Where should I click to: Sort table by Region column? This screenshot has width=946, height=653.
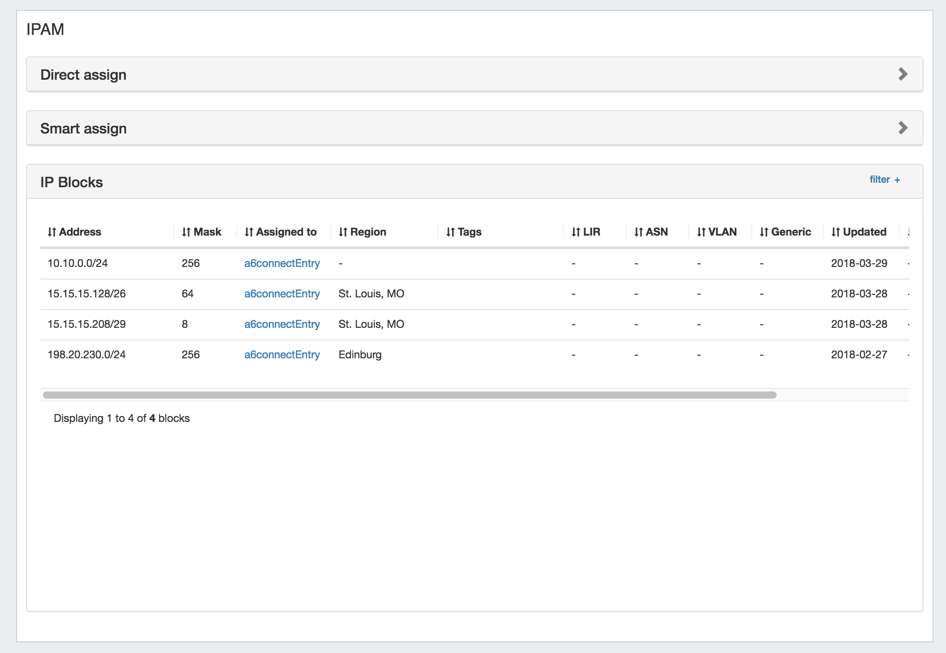362,232
